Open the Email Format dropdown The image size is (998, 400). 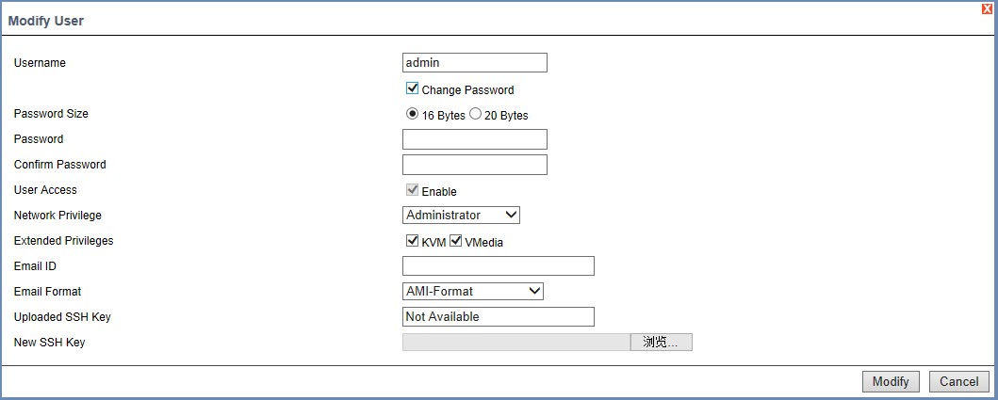(x=472, y=292)
